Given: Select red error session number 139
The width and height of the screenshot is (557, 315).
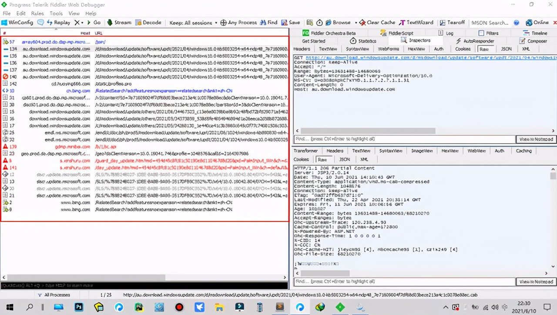Looking at the screenshot, I should (144, 147).
